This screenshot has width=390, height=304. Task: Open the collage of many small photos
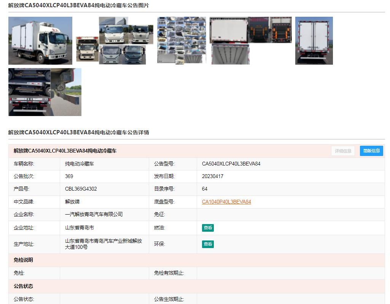tap(181, 41)
